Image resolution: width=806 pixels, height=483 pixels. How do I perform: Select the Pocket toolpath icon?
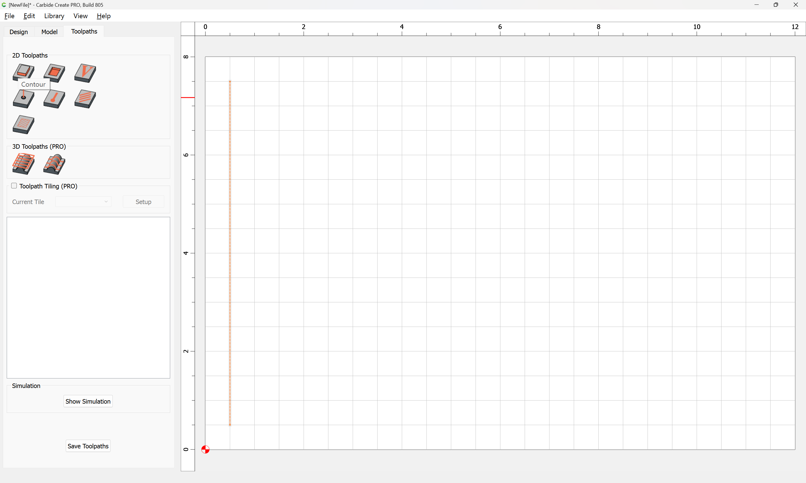[x=54, y=73]
